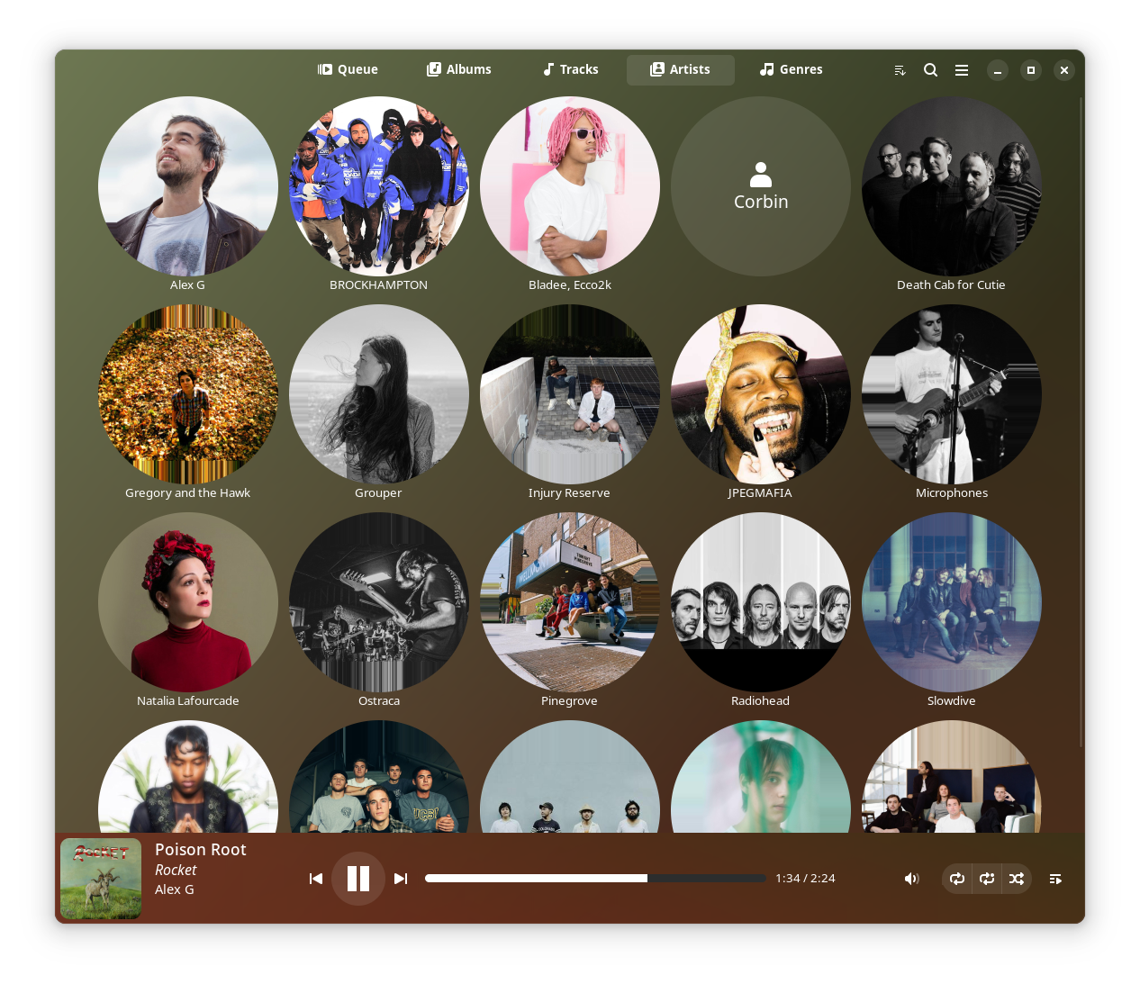Open the BROCKHAMPTON artist photo
Viewport: 1140px width, 984px height.
pos(379,186)
